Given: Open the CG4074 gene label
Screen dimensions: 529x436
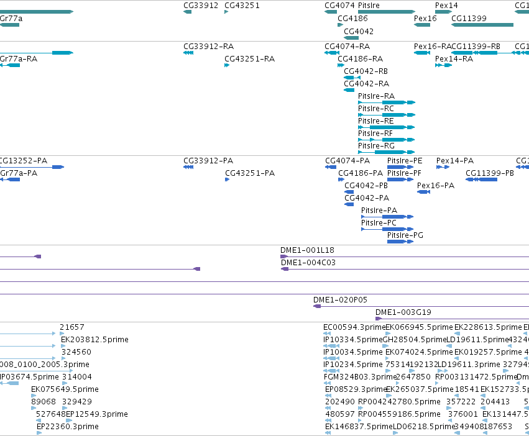Looking at the screenshot, I should pos(339,6).
